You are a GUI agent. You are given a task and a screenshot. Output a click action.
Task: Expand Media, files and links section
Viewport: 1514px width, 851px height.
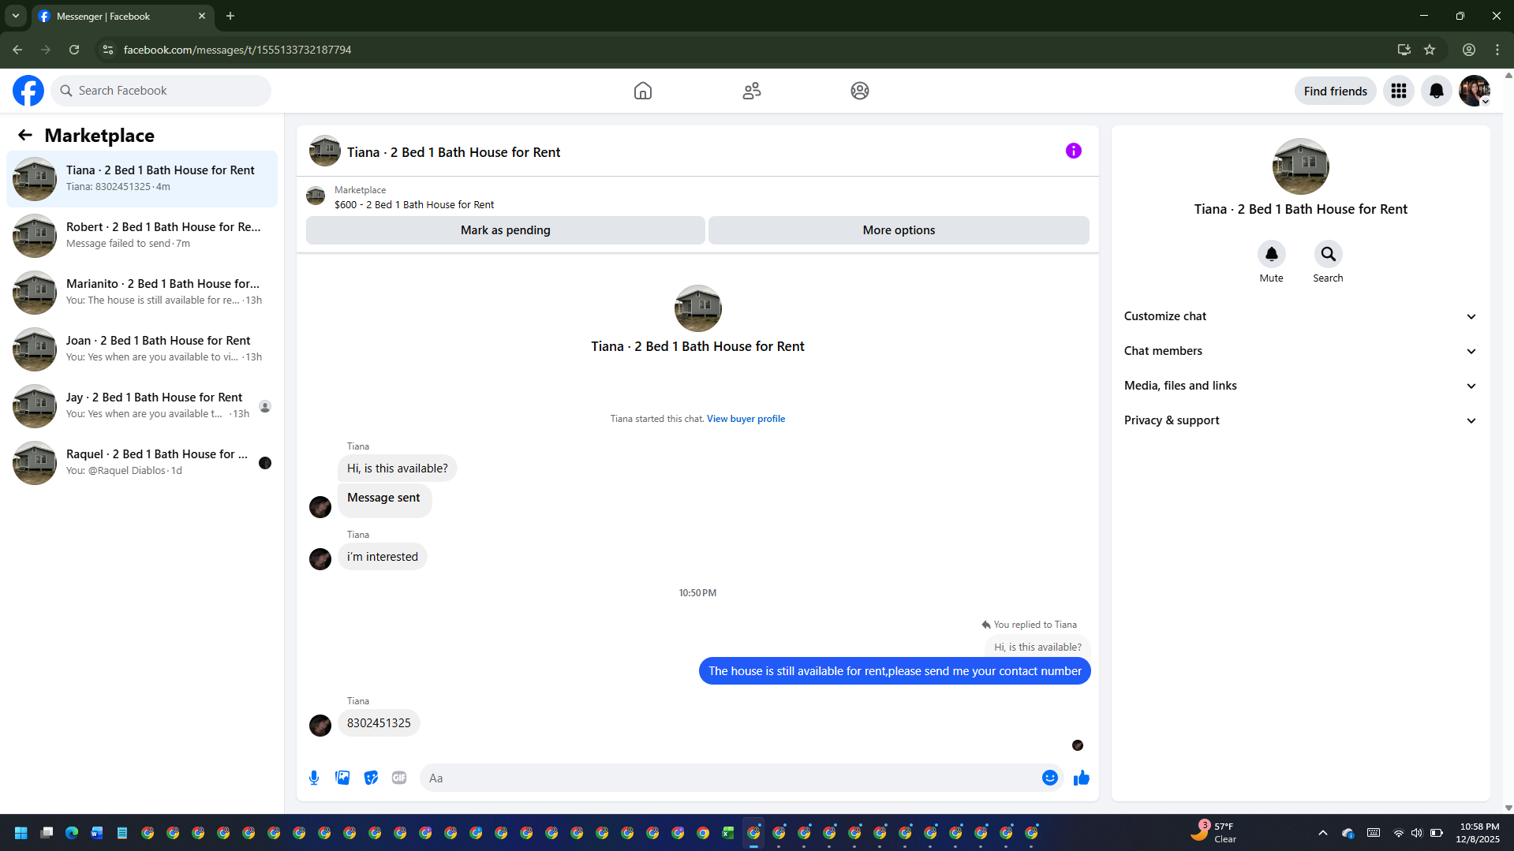pos(1300,386)
